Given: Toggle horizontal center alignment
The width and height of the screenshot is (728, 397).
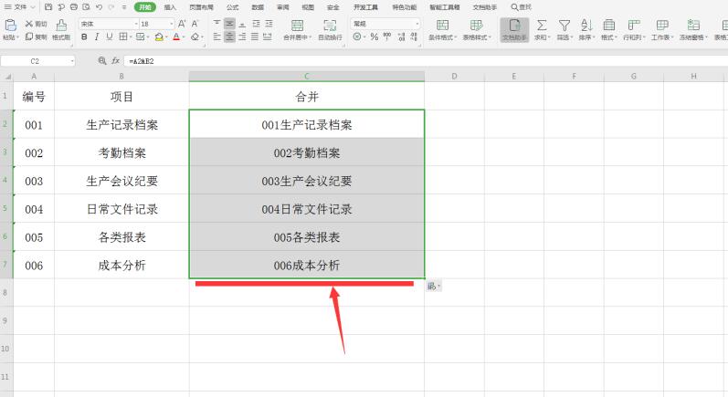Looking at the screenshot, I should click(x=230, y=37).
